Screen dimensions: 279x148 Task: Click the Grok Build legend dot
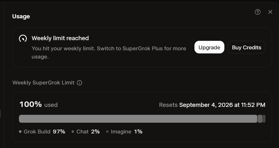(x=20, y=132)
